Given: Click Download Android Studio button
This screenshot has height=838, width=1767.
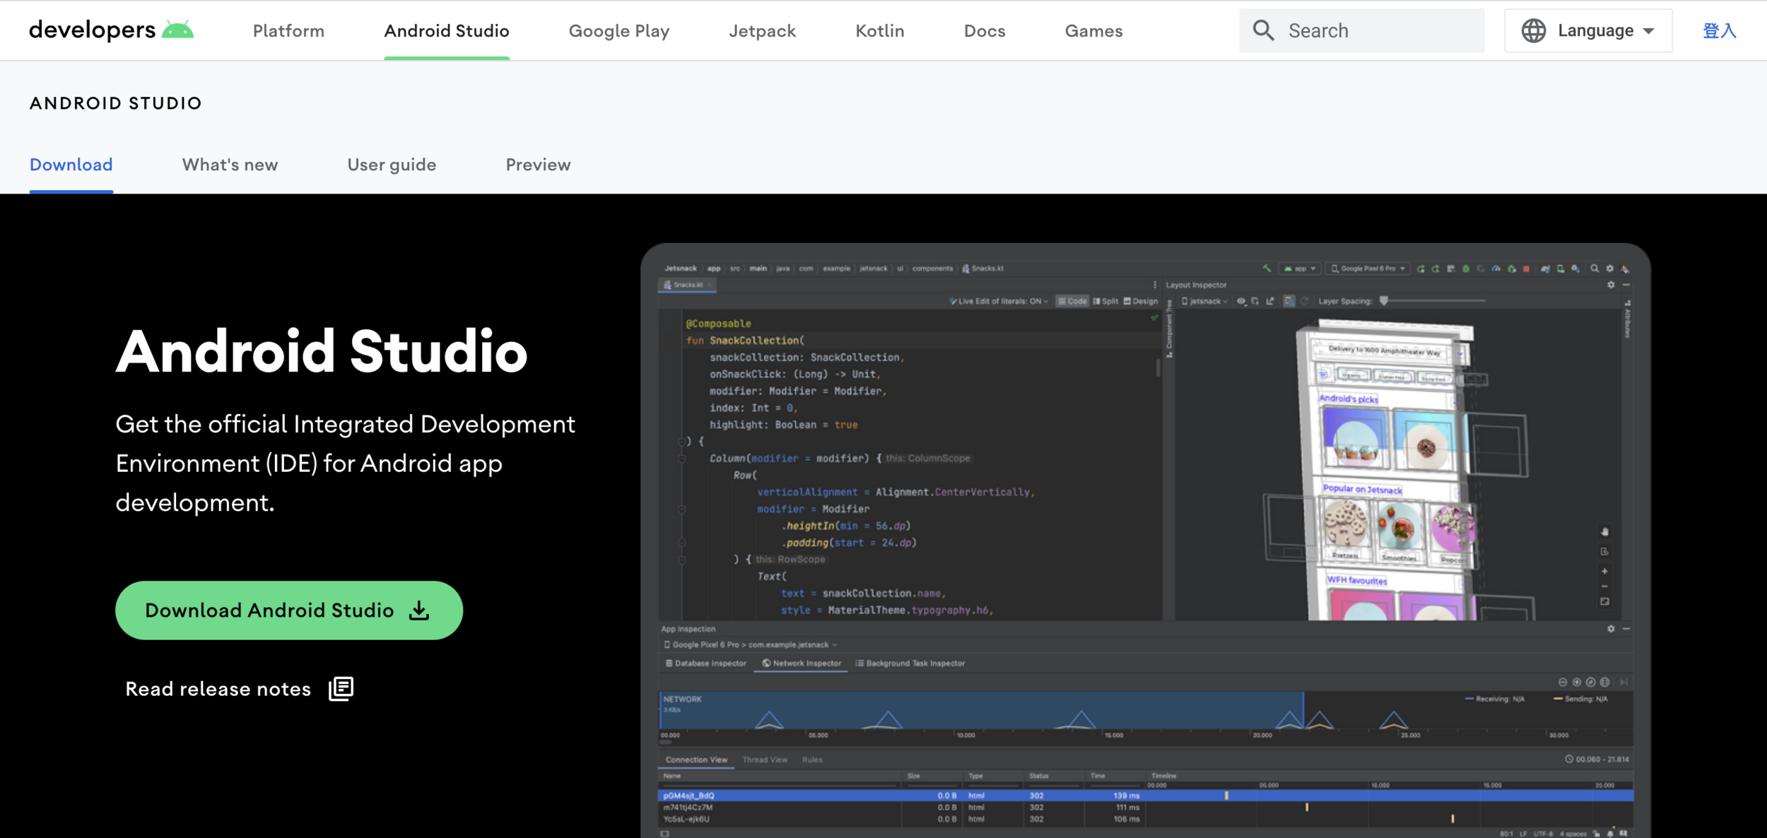Looking at the screenshot, I should pos(288,610).
